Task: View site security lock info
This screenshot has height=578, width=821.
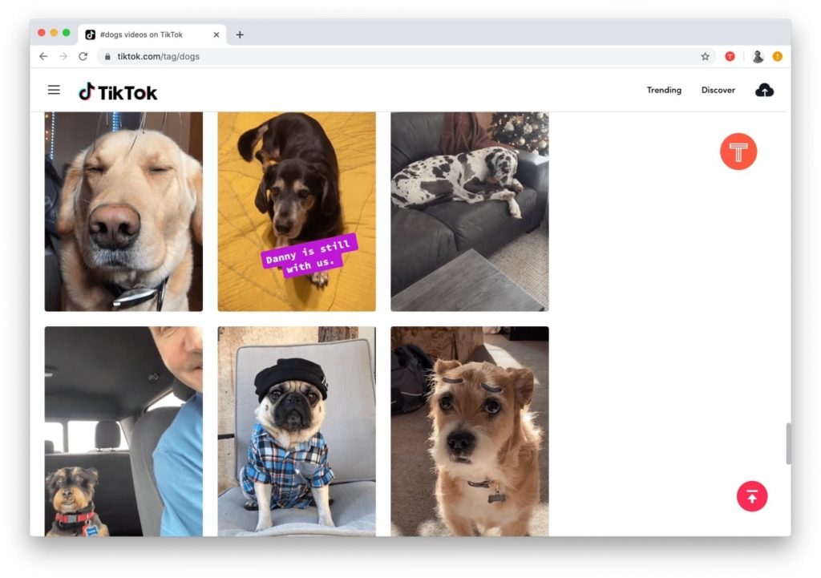Action: (107, 57)
